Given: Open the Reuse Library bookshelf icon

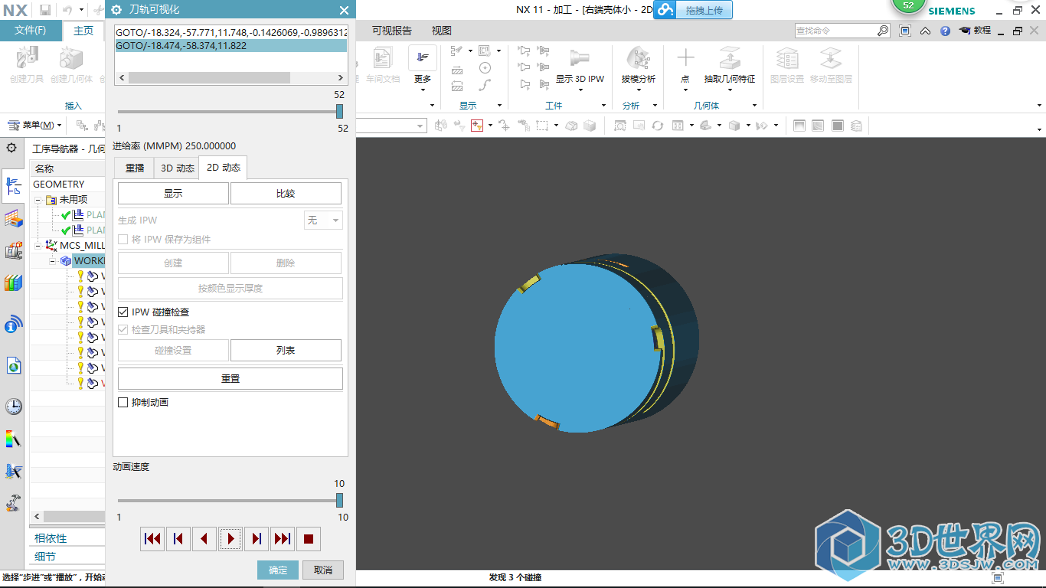Looking at the screenshot, I should click(13, 283).
